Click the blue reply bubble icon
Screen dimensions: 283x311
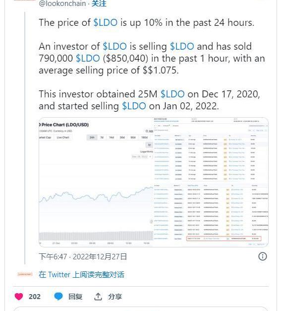[x=58, y=297]
